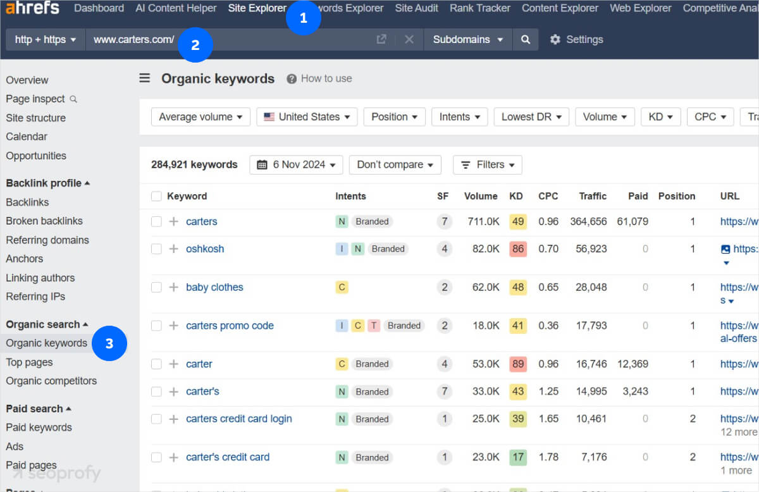Toggle the select-all Keyword header checkbox
The width and height of the screenshot is (759, 492).
click(156, 196)
